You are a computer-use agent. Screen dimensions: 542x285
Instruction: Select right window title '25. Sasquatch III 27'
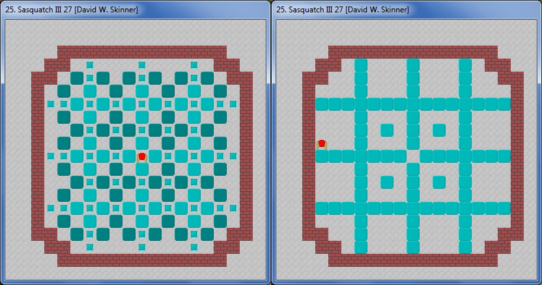[x=309, y=10]
